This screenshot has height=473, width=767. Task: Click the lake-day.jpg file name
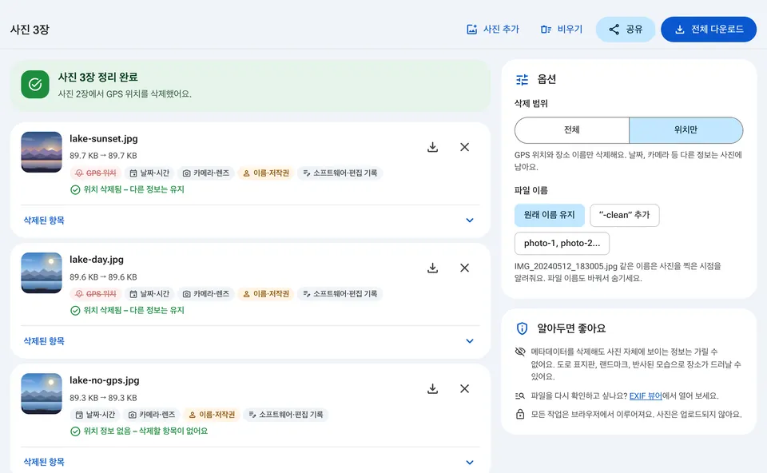(x=97, y=260)
